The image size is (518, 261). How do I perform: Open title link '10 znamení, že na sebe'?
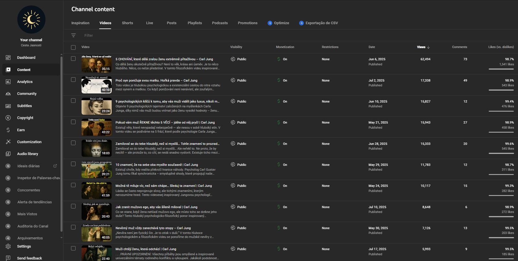point(157,165)
